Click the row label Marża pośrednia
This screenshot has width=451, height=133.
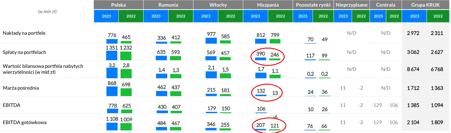tap(21, 88)
